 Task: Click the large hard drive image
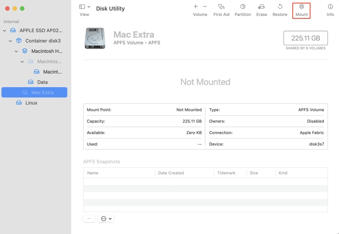click(x=95, y=38)
